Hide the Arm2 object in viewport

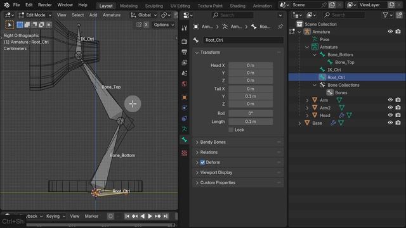pyautogui.click(x=390, y=107)
